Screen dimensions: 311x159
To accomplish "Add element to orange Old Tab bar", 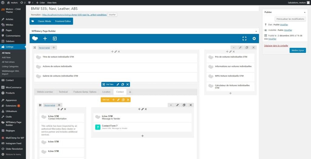I will 114,100.
